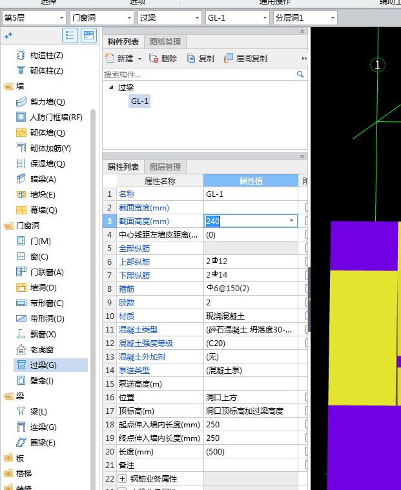Toggle attach checkbox for 下部纵筋 row
Screen dimensions: 401x490
pyautogui.click(x=307, y=275)
